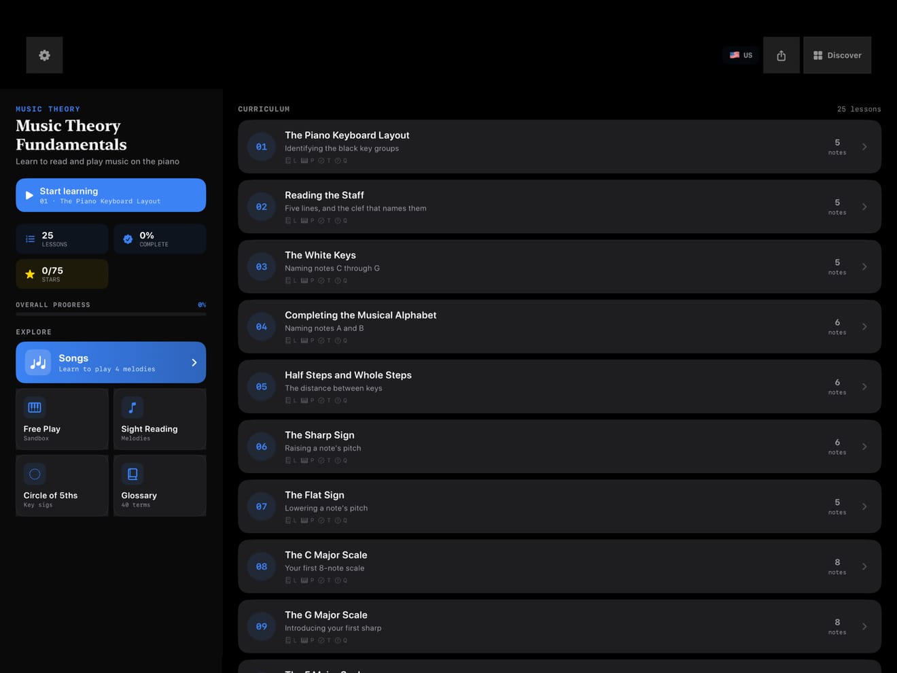Screen dimensions: 897x673
Task: Click the Songs music notes icon
Action: coord(38,362)
